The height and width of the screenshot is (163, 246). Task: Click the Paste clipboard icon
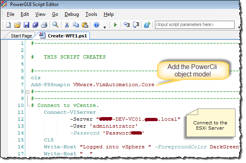pyautogui.click(x=85, y=25)
